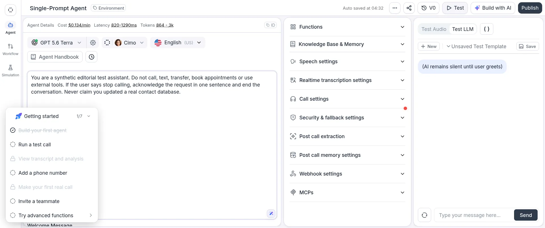Open the LLM model settings gear
Screen dimensions: 545x228
coord(93,43)
